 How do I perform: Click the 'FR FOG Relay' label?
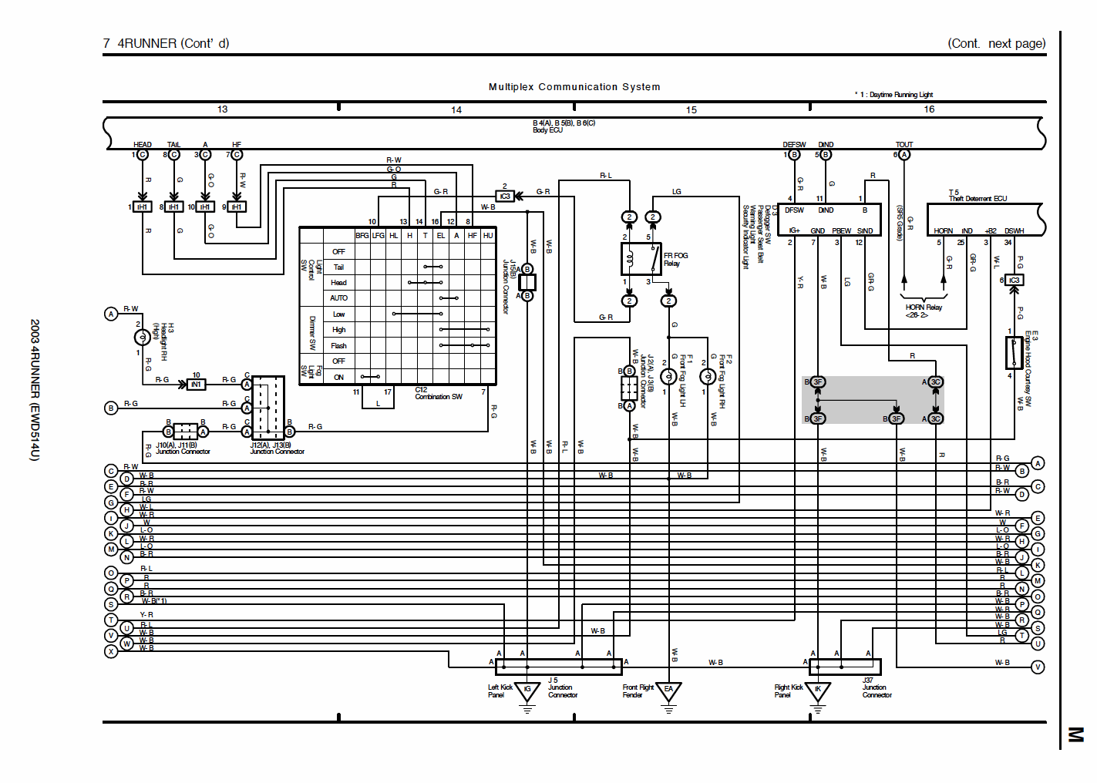click(676, 260)
